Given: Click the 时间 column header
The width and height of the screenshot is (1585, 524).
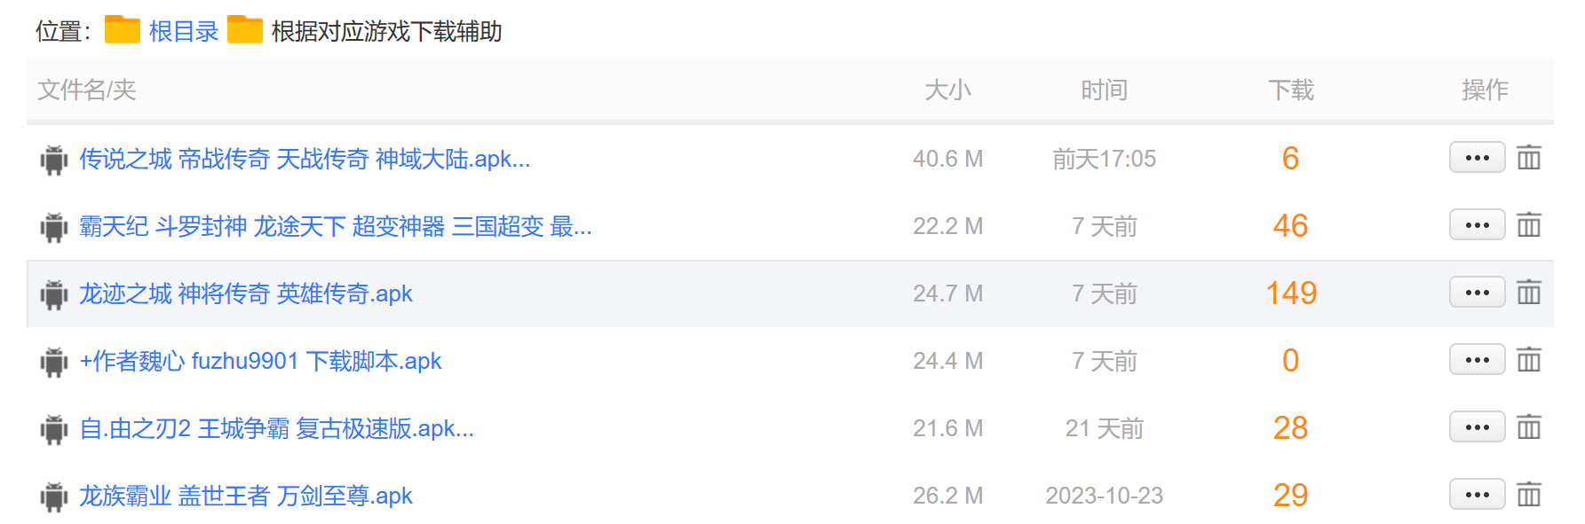Looking at the screenshot, I should (x=1104, y=90).
